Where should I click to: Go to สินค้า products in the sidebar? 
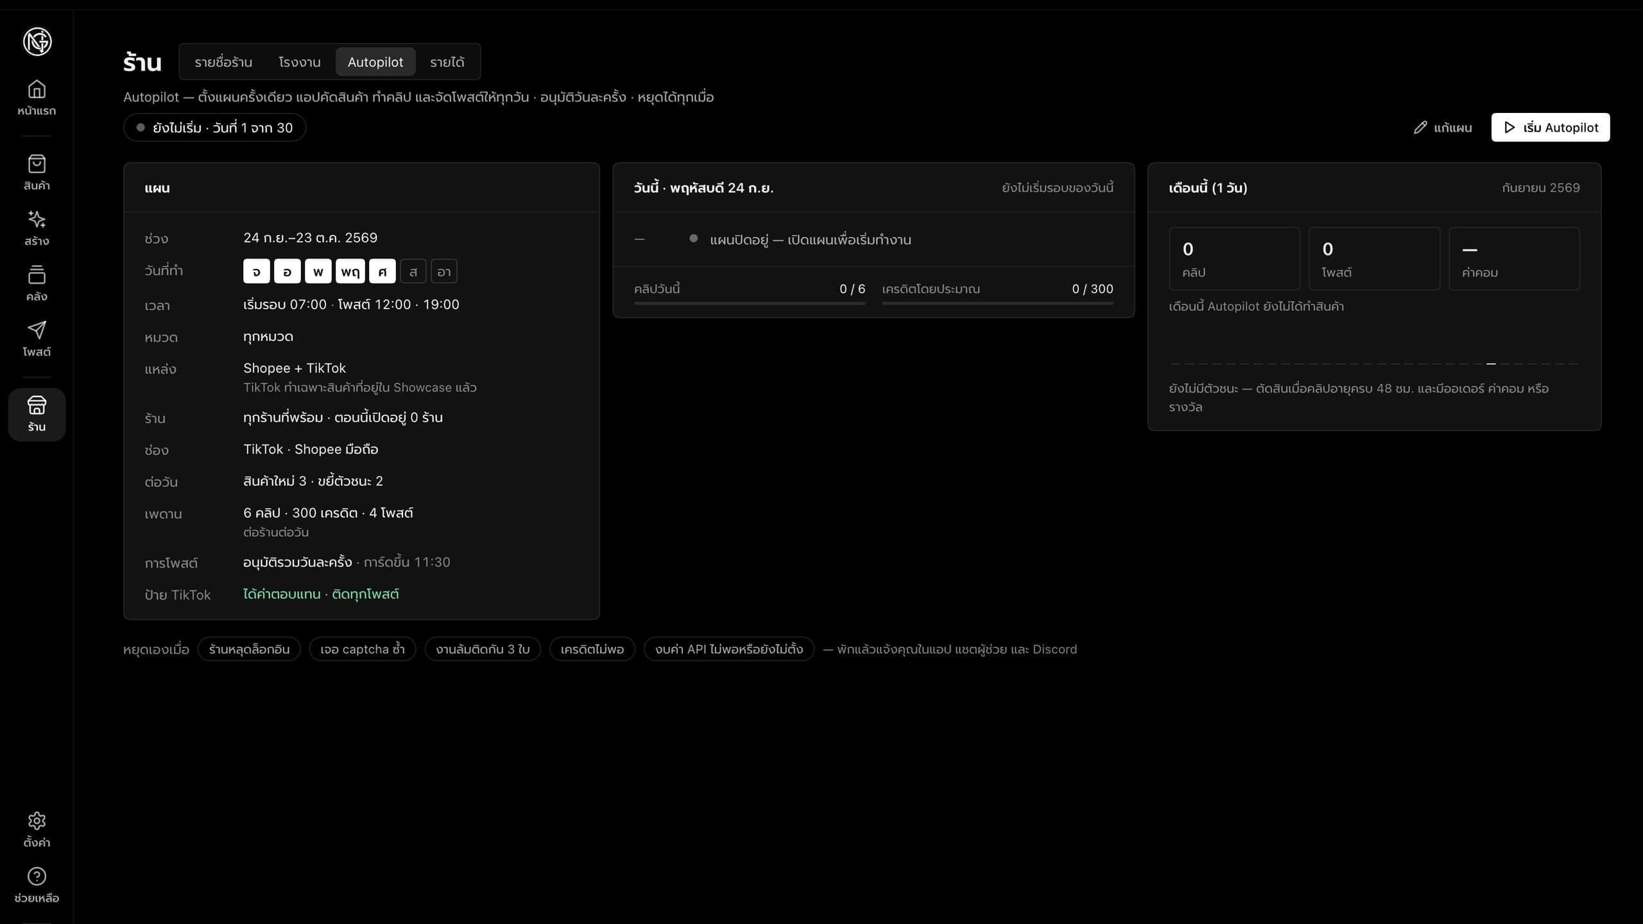pyautogui.click(x=37, y=172)
